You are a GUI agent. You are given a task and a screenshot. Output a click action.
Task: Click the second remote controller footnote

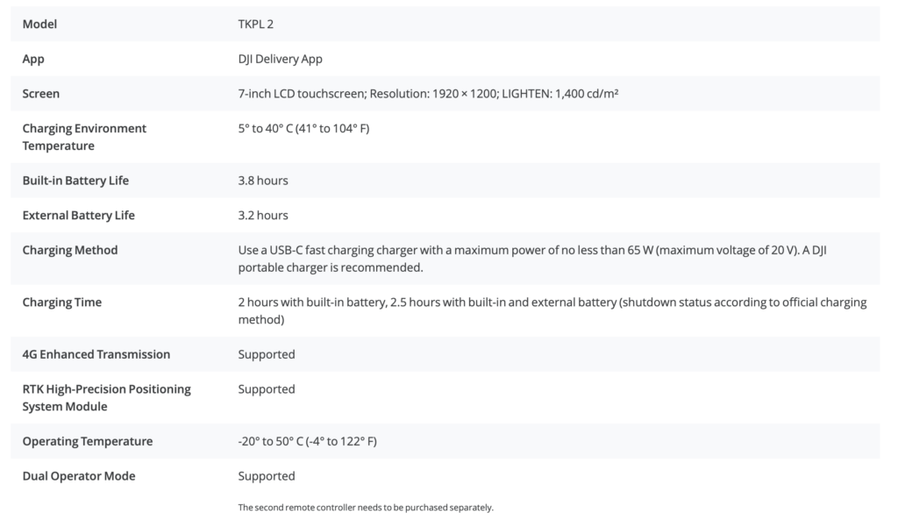point(366,508)
